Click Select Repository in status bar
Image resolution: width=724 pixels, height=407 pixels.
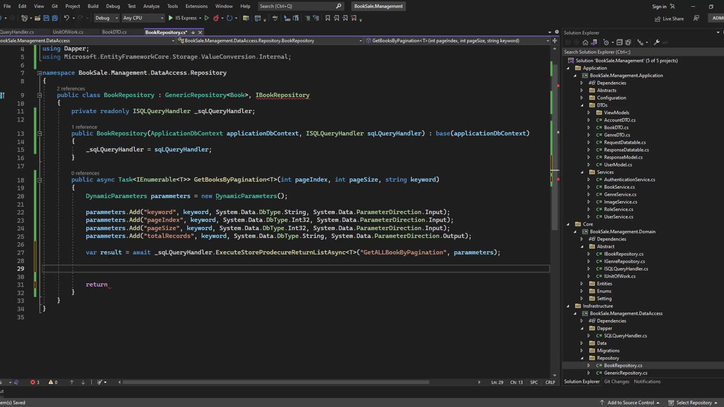click(x=693, y=402)
